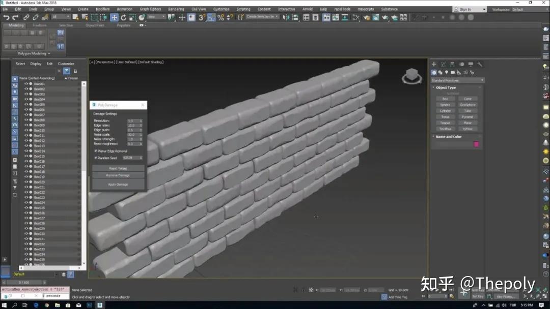Image resolution: width=550 pixels, height=309 pixels.
Task: Enable the Planar Edge Removal checkbox
Action: [x=96, y=150]
